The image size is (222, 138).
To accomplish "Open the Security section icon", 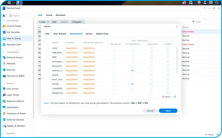I will click(4, 70).
